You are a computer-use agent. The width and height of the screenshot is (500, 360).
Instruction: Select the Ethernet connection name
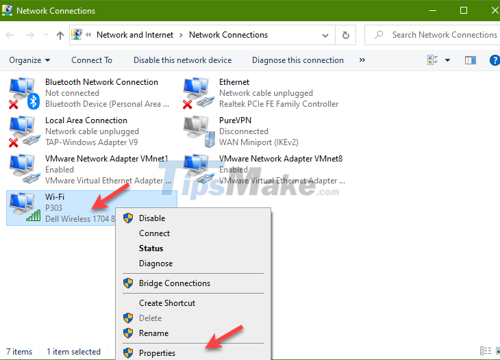coord(234,82)
